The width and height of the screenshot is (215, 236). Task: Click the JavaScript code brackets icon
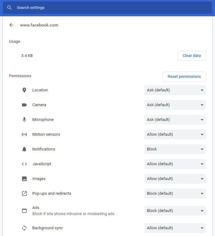[x=24, y=164]
